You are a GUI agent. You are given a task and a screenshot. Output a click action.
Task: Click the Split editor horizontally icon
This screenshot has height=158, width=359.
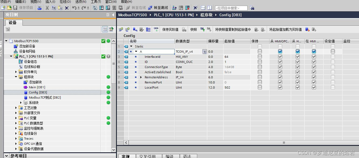point(203,8)
